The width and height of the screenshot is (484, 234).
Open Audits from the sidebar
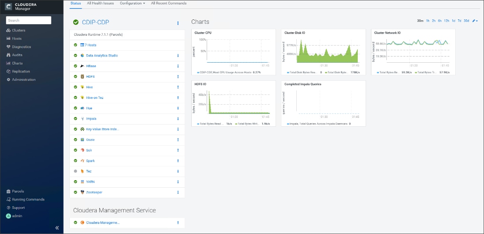click(x=14, y=55)
